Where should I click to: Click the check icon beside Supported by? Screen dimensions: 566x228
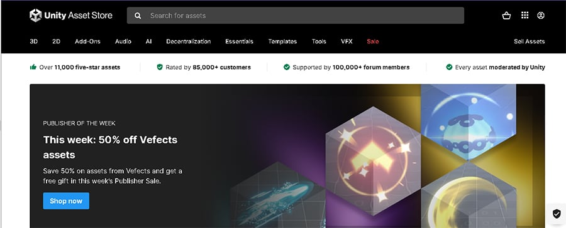pyautogui.click(x=287, y=67)
